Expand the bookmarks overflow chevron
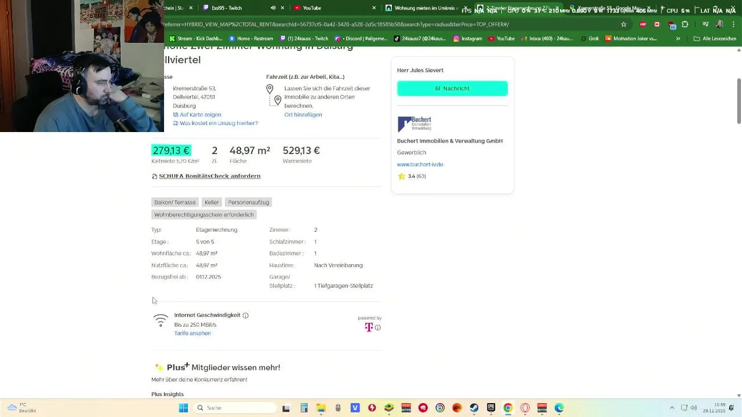This screenshot has height=417, width=742. (x=678, y=39)
